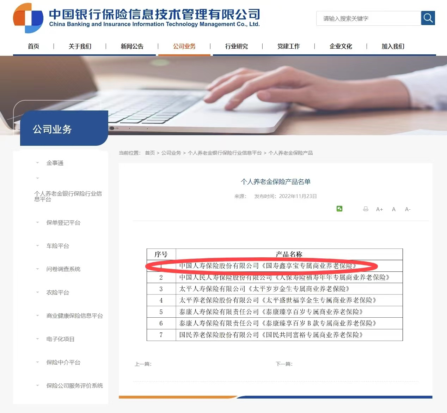The image size is (447, 413).
Task: Share article via WeChat icon
Action: pyautogui.click(x=339, y=209)
